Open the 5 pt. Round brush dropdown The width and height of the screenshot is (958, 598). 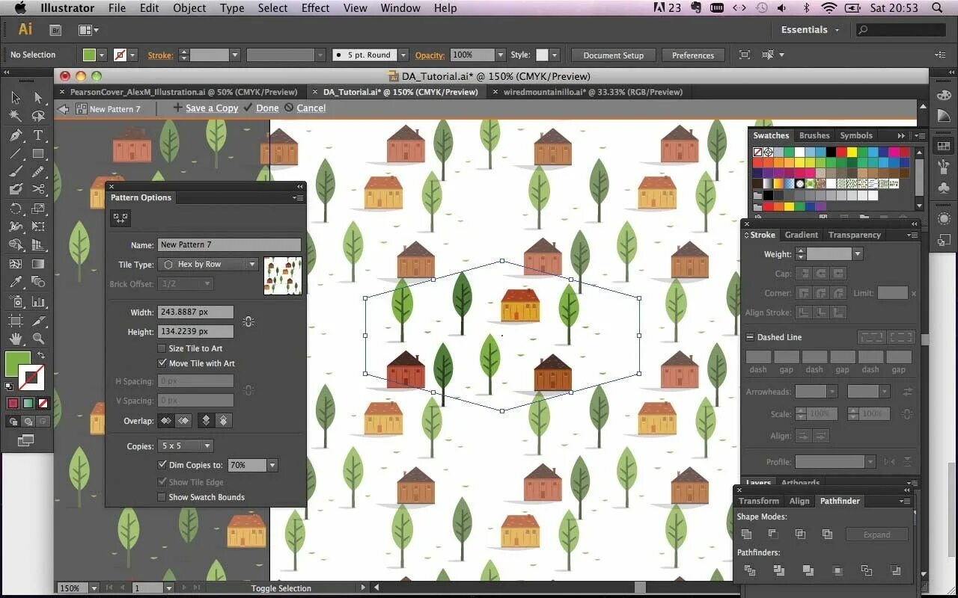pyautogui.click(x=403, y=55)
